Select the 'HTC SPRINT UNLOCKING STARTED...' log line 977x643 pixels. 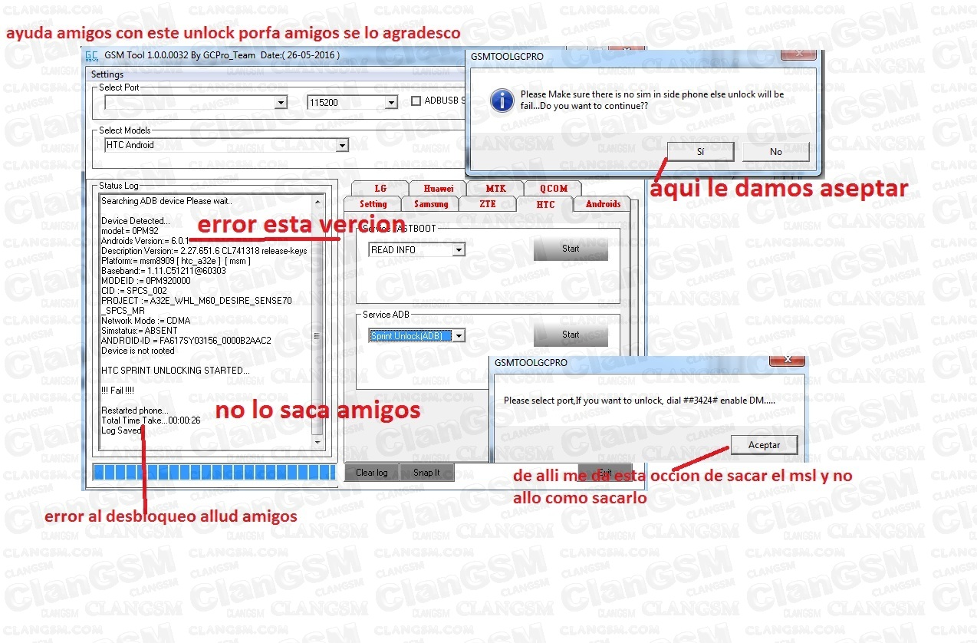pyautogui.click(x=176, y=371)
